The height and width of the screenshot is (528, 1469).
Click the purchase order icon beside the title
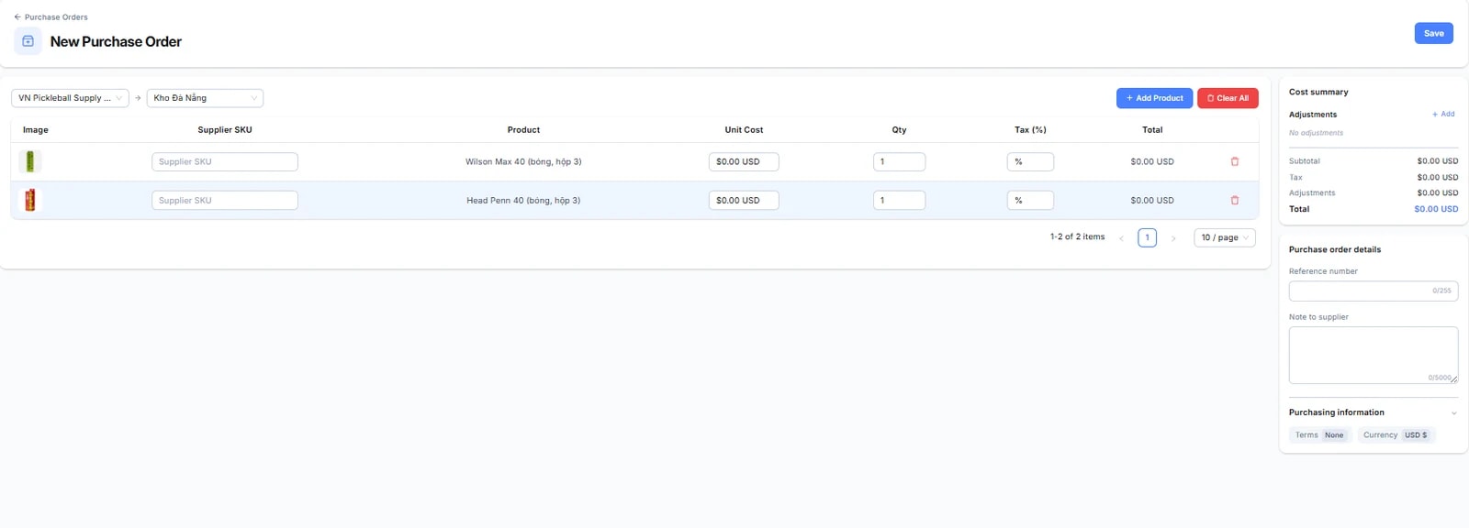tap(28, 41)
